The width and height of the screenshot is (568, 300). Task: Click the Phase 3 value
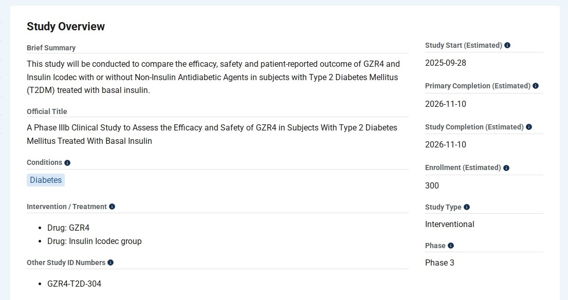pos(439,262)
